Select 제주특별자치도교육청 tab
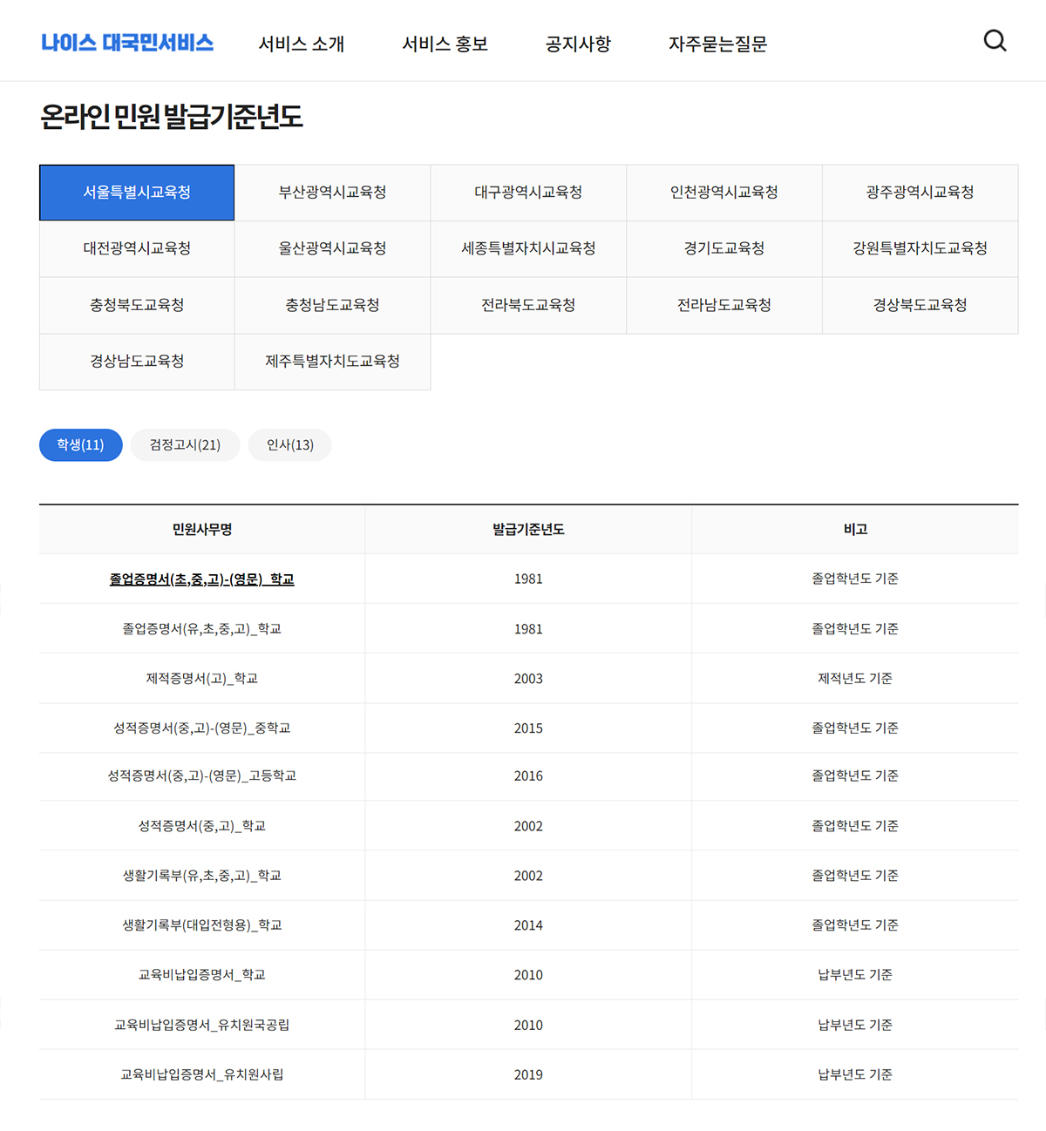The height and width of the screenshot is (1131, 1046). point(332,362)
